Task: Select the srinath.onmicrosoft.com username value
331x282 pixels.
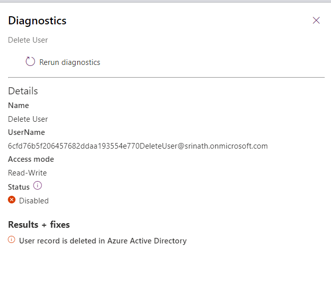Action: click(x=138, y=146)
